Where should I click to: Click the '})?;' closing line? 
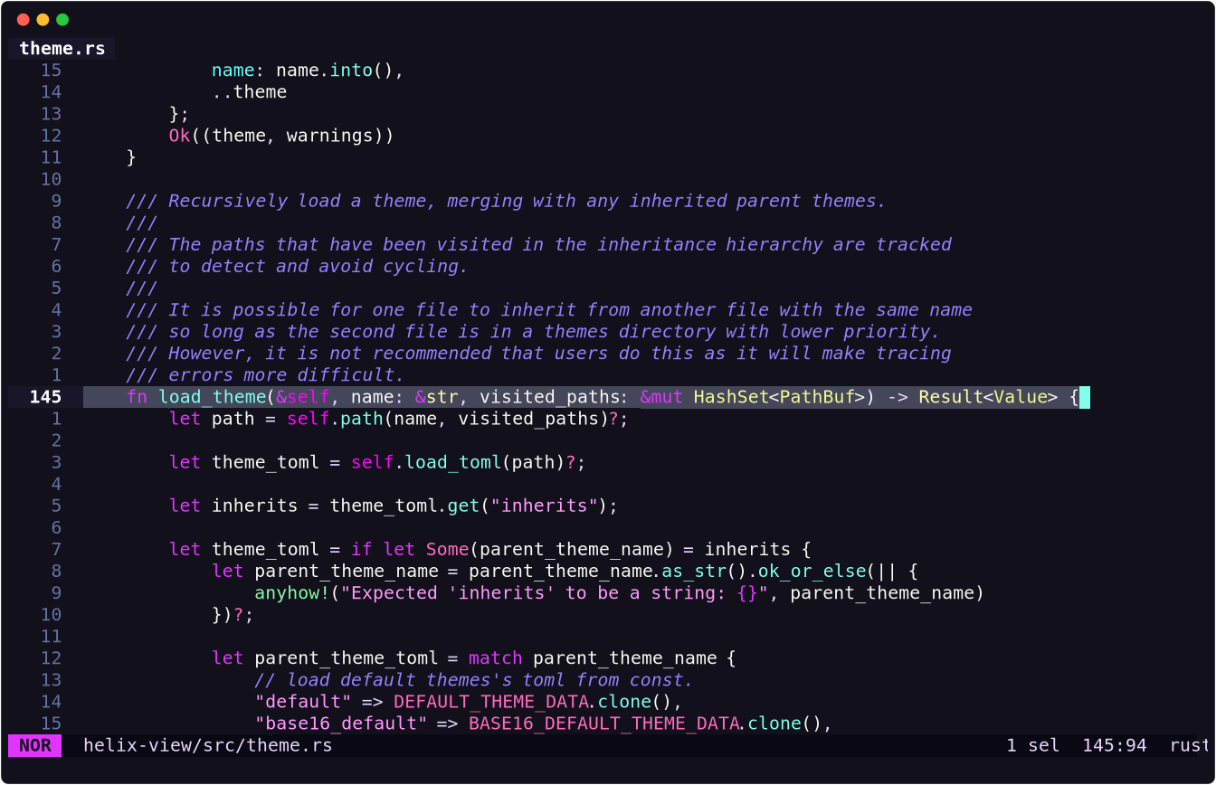[x=233, y=615]
